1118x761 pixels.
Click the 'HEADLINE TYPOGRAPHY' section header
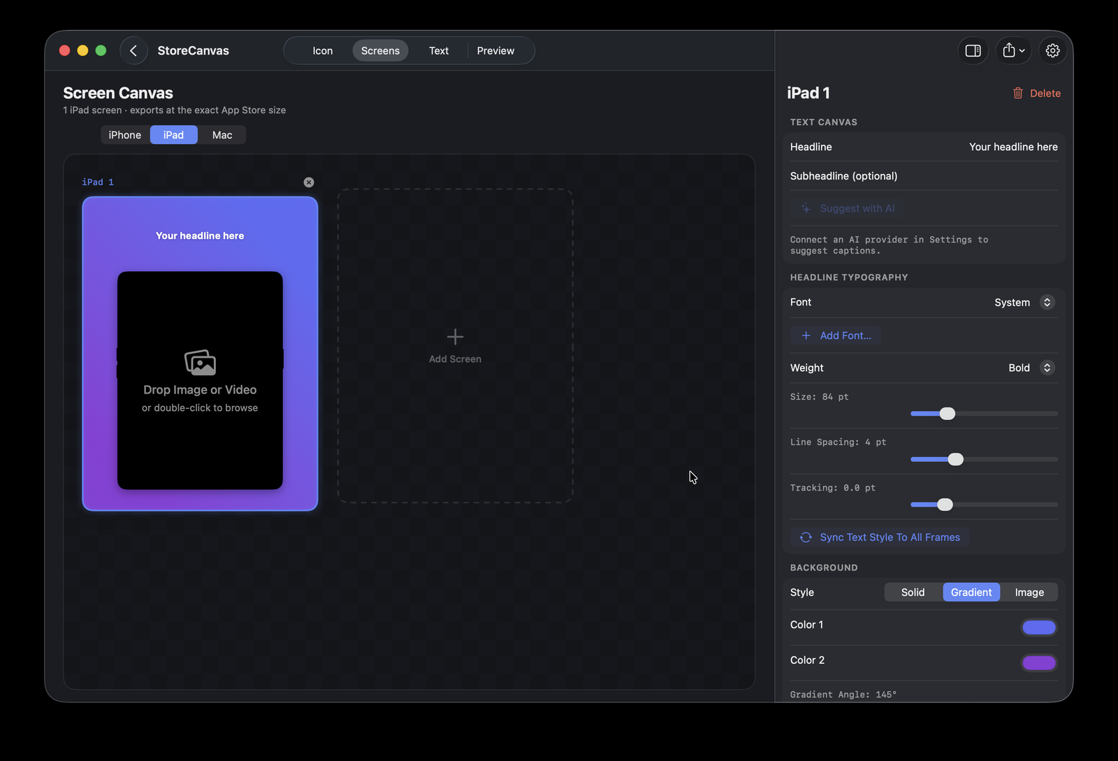point(849,277)
